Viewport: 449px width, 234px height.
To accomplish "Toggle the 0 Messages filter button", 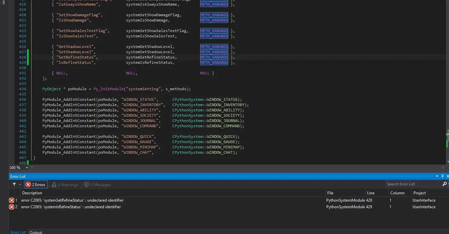I will point(97,184).
